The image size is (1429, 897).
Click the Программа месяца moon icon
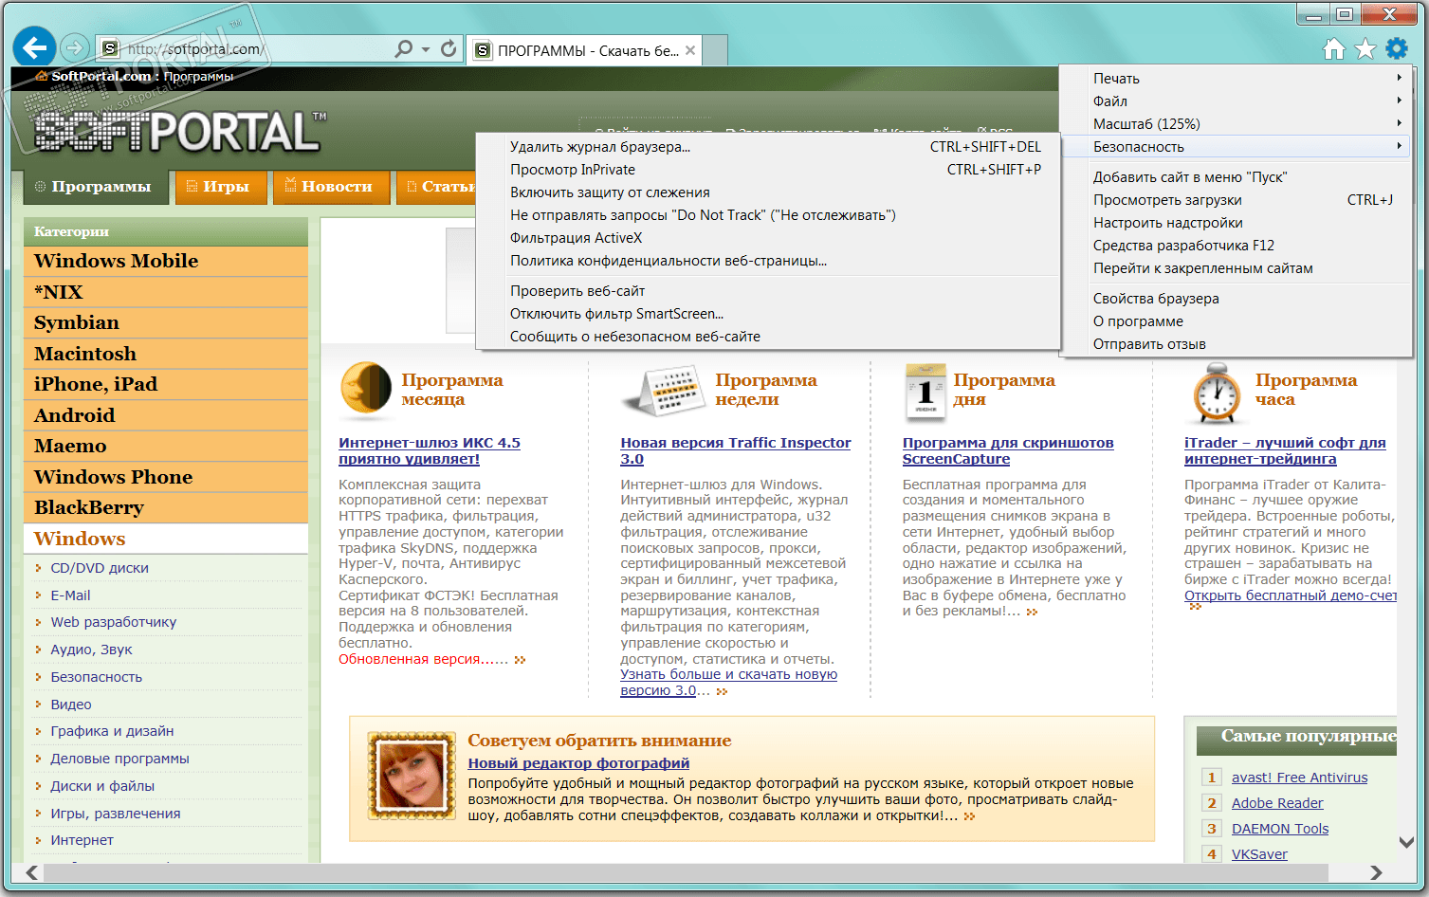(x=365, y=389)
